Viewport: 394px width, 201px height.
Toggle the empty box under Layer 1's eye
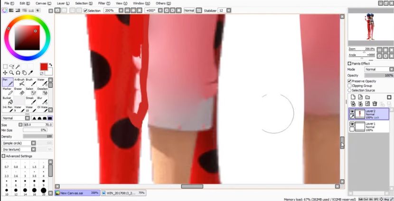pos(352,129)
